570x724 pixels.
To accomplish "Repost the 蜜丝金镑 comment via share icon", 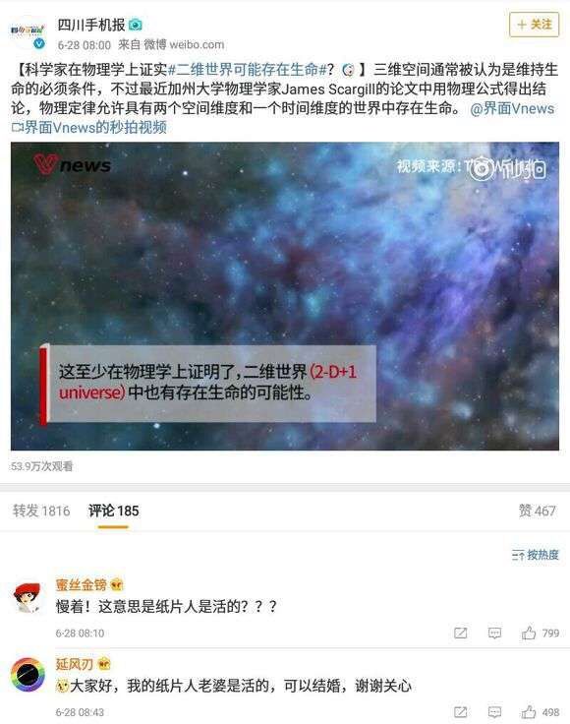I will (x=460, y=633).
